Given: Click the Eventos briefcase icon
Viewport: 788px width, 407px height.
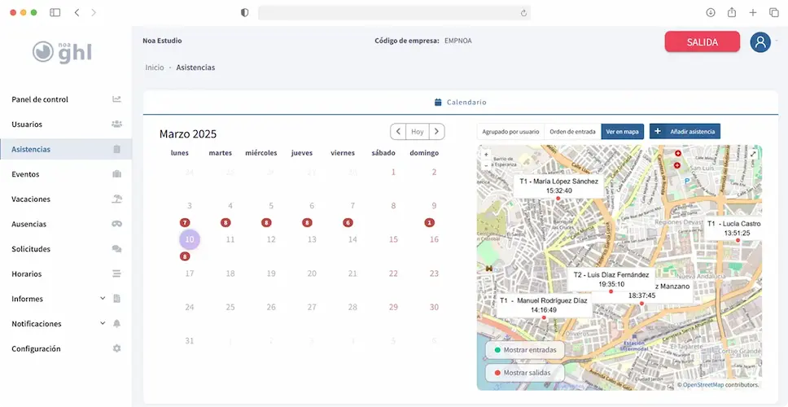Looking at the screenshot, I should (x=116, y=174).
